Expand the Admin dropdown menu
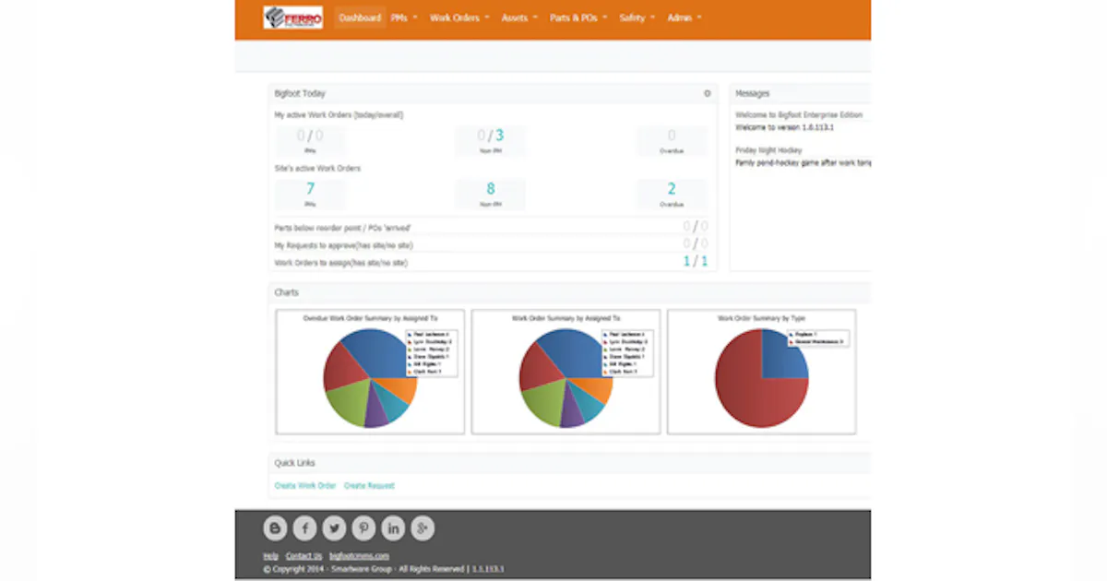The image size is (1107, 581). point(684,18)
